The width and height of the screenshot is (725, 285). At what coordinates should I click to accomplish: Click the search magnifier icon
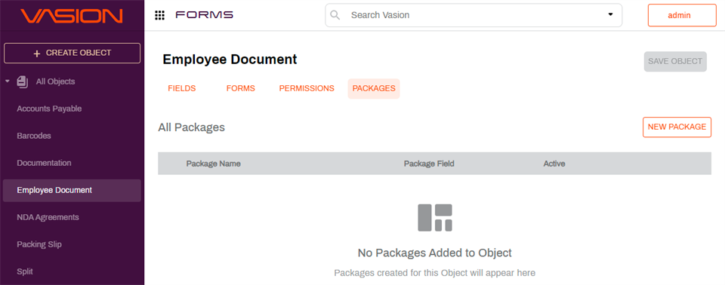335,15
